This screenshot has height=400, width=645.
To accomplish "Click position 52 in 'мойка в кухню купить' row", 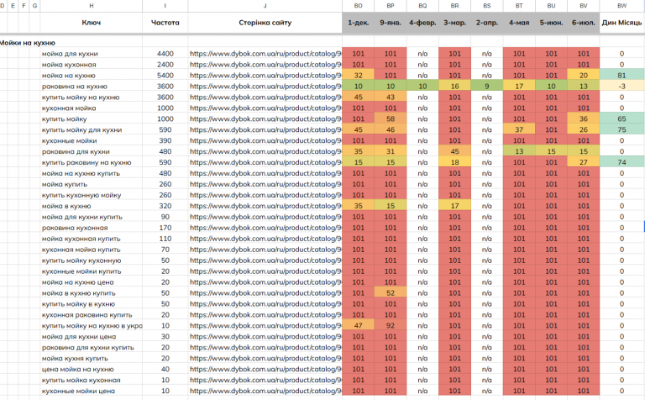I will click(x=391, y=293).
